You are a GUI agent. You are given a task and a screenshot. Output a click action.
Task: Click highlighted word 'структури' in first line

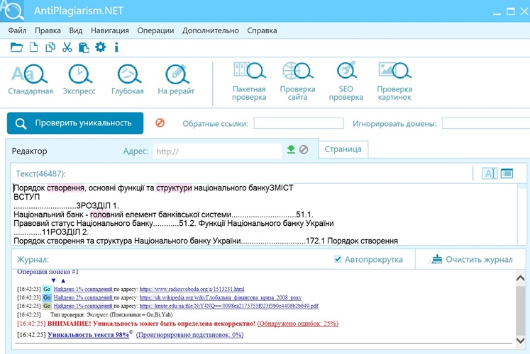(174, 188)
